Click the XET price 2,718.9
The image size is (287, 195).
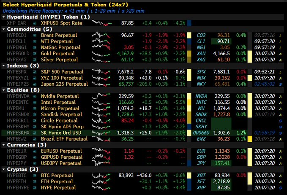[x=221, y=181]
